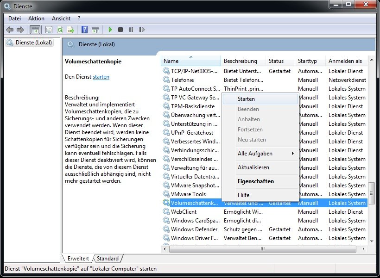Viewport: 380px width, 278px height.
Task: Switch to the Standard tab
Action: [x=108, y=259]
